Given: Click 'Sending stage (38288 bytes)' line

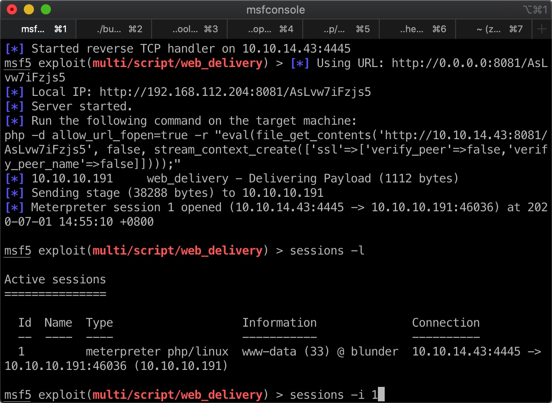Looking at the screenshot, I should [x=164, y=193].
